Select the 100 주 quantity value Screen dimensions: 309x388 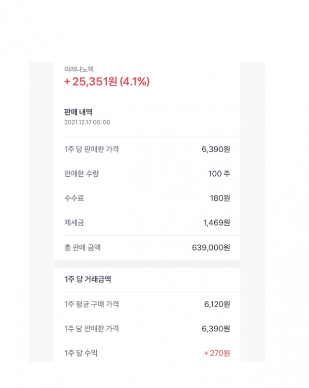tap(219, 174)
